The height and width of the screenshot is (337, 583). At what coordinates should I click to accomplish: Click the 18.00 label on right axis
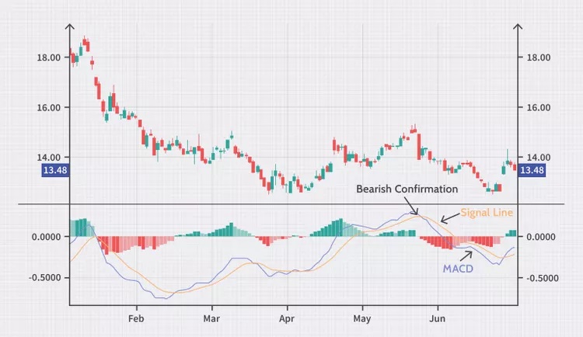click(539, 57)
